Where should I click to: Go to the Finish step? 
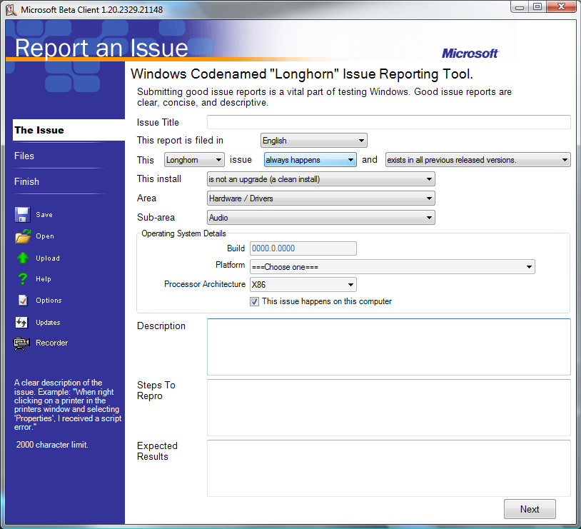tap(26, 181)
